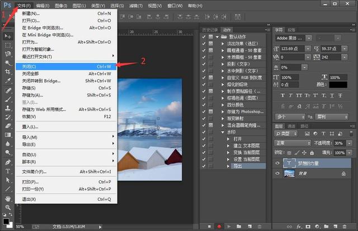Select the Hand tool

(8, 199)
